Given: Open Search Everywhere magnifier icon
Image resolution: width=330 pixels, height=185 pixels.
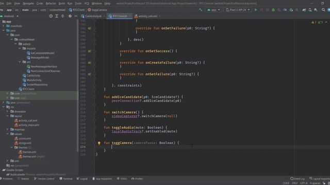Looking at the screenshot, I should pyautogui.click(x=323, y=10).
